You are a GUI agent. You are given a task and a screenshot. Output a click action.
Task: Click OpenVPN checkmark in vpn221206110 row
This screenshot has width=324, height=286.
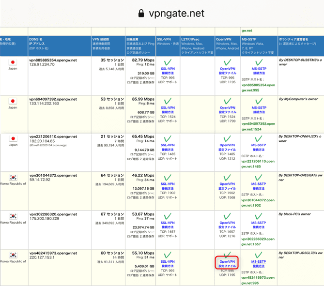[227, 138]
